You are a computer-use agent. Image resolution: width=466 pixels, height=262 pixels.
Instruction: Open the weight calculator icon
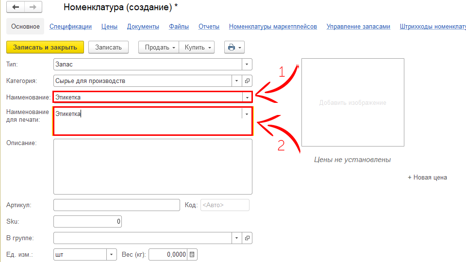click(x=192, y=255)
